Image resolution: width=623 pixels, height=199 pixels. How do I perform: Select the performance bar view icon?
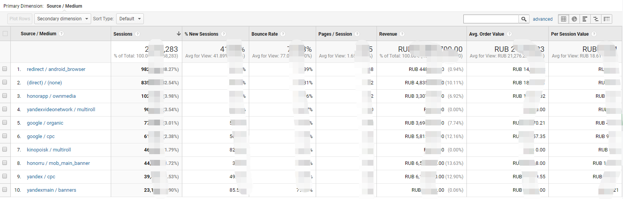point(585,19)
